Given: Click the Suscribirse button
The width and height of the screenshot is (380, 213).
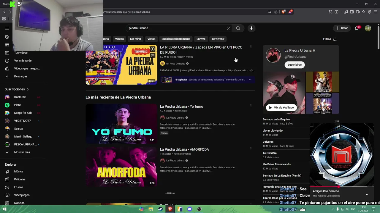Looking at the screenshot, I should pos(294,65).
